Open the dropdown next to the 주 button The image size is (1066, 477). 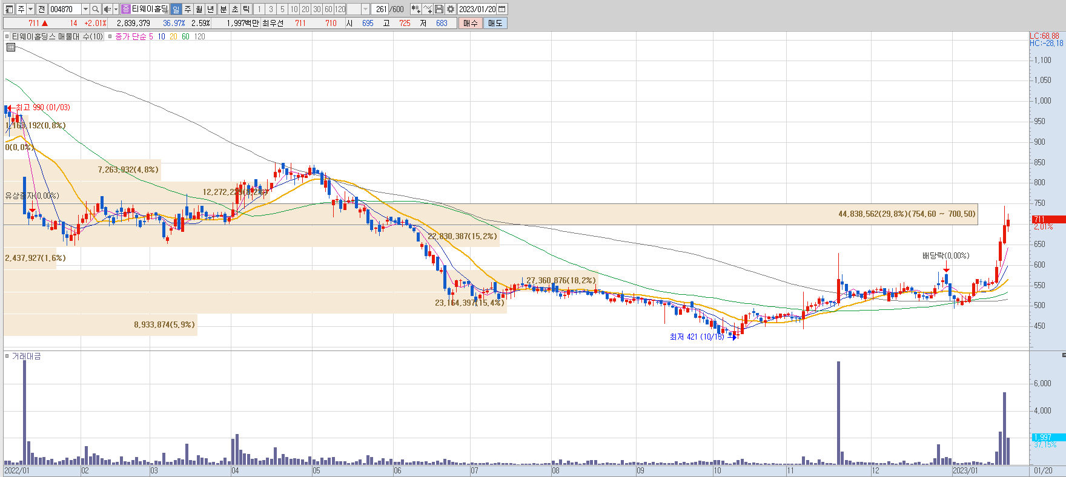tap(30, 9)
